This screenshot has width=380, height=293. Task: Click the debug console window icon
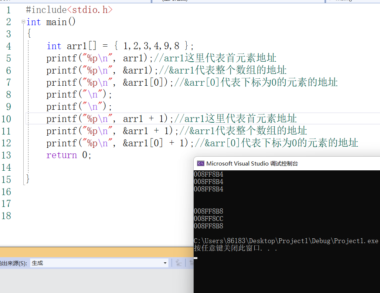tap(200, 163)
